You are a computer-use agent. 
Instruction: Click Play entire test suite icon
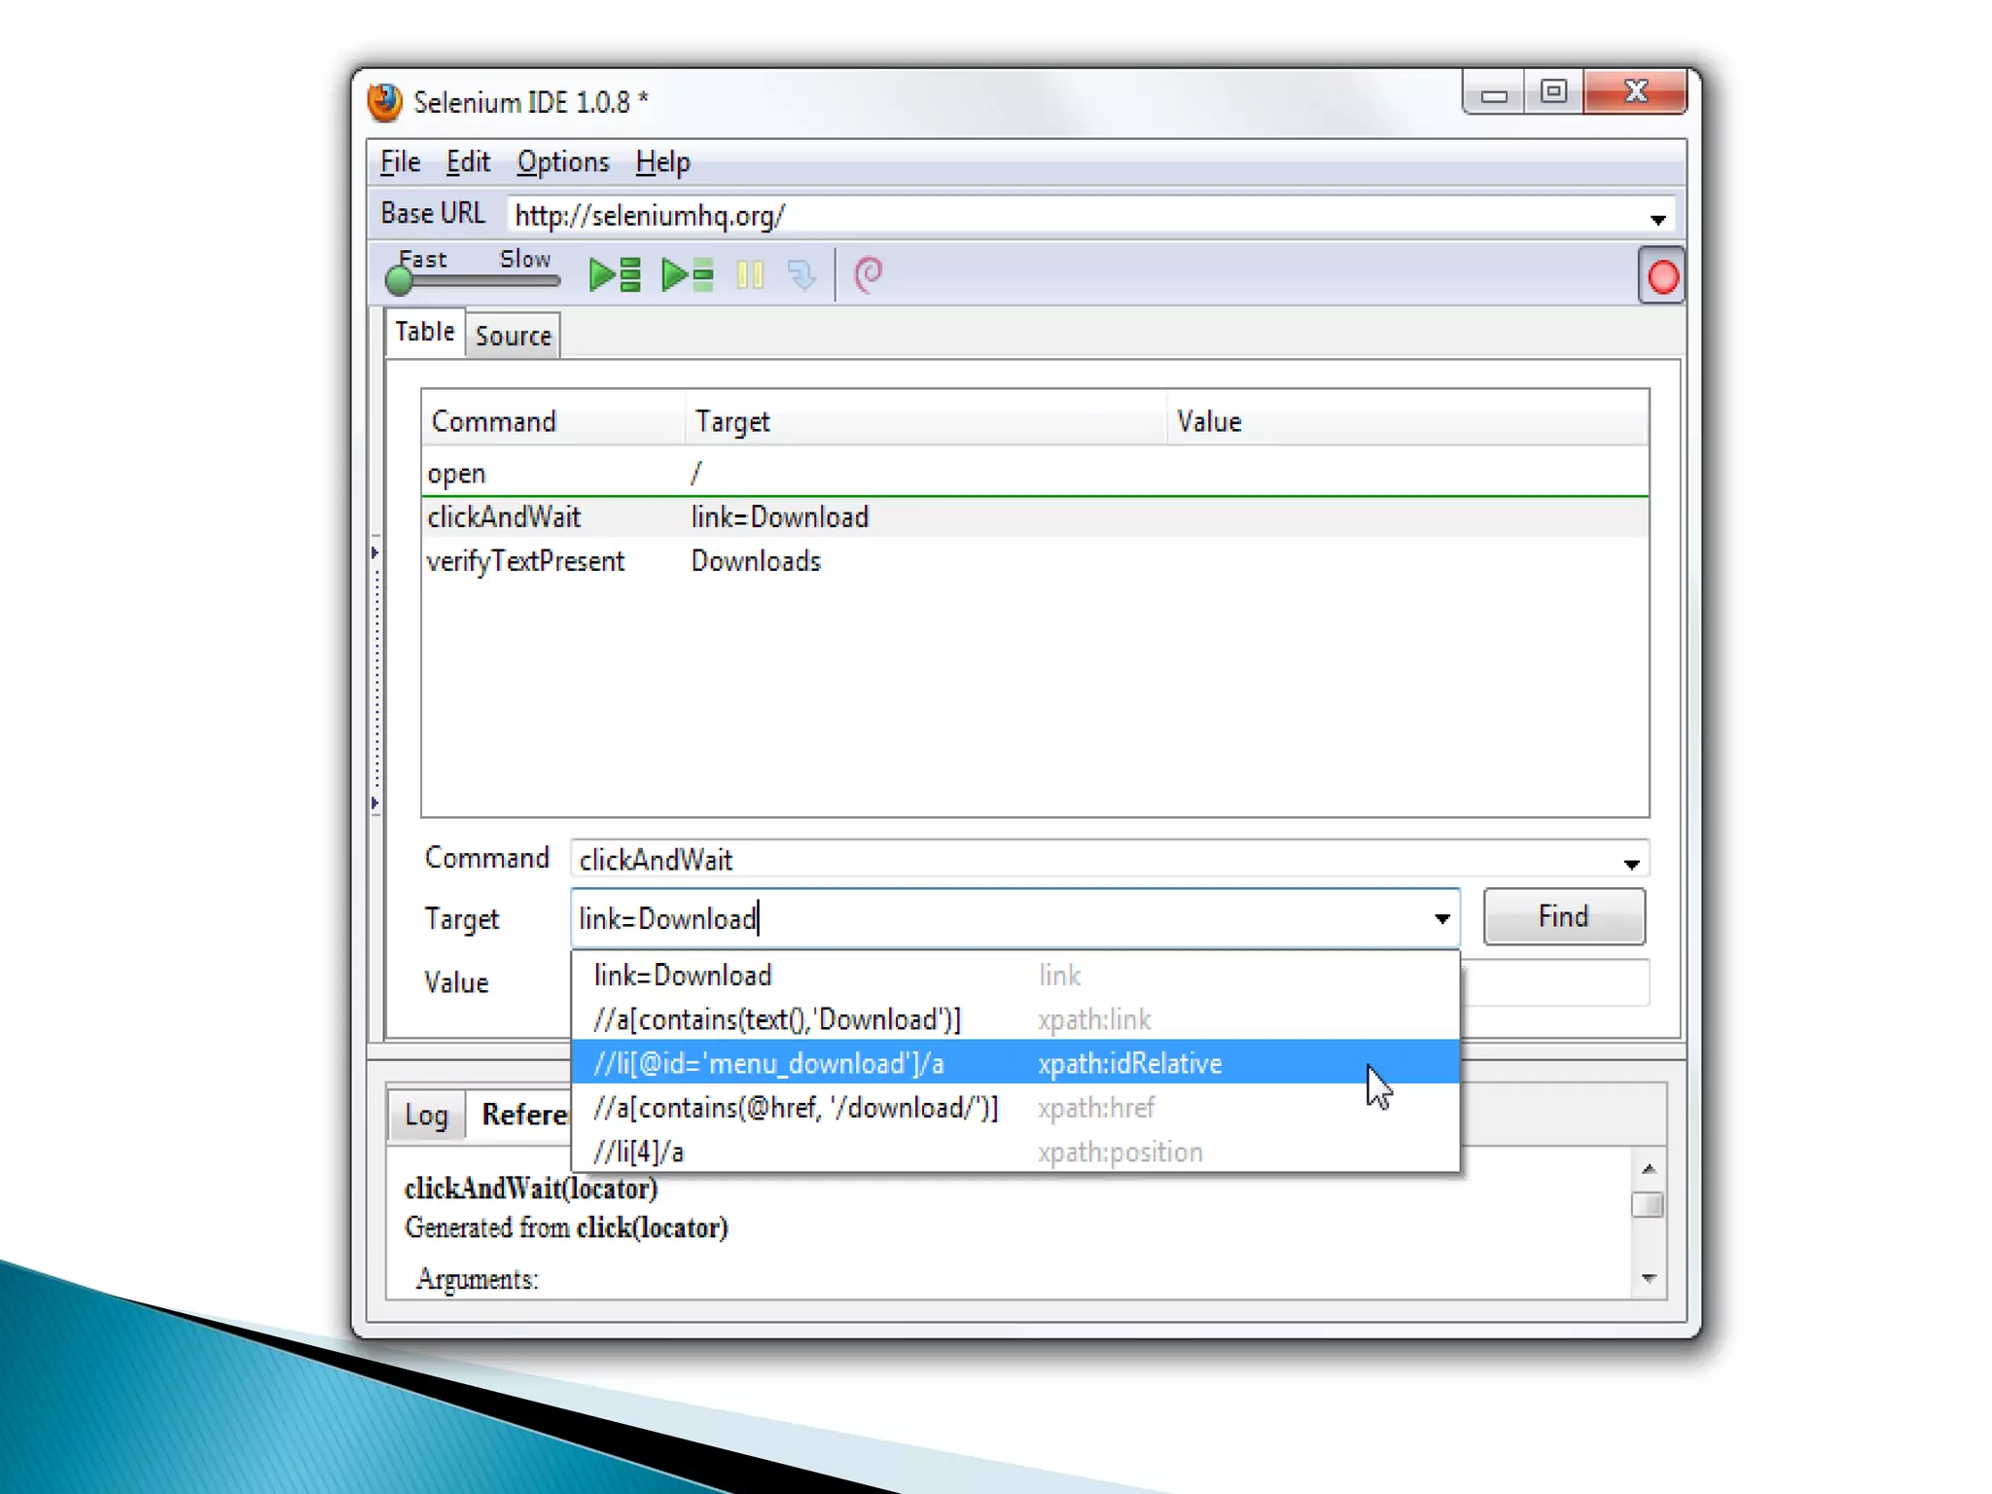(x=615, y=275)
